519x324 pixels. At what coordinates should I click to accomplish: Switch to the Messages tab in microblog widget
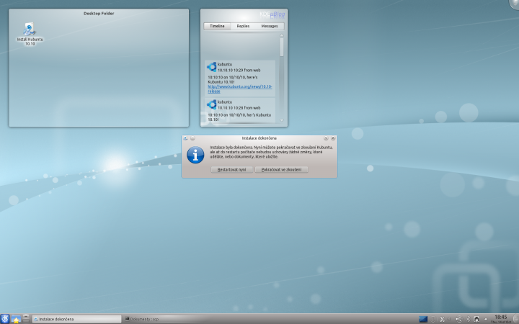coord(270,26)
